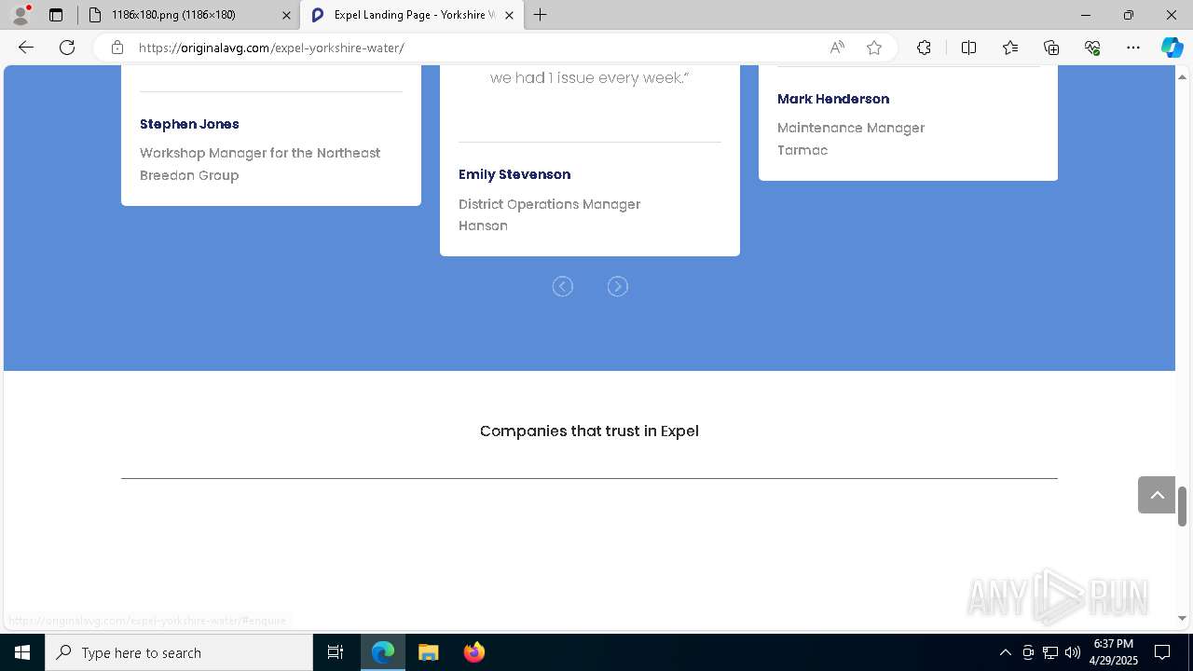
Task: Open tab actions menu icon
Action: coord(56,15)
